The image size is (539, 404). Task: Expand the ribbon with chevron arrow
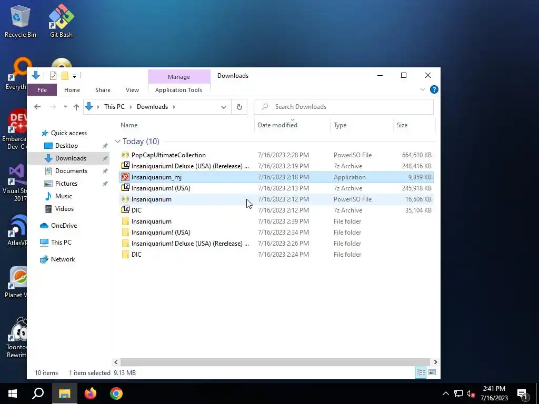[x=423, y=89]
